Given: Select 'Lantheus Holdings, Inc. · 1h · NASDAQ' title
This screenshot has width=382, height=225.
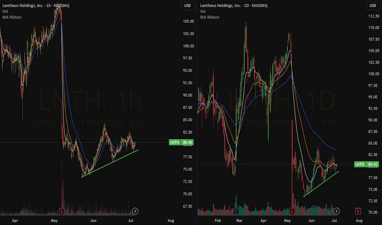Looking at the screenshot, I should [x=36, y=6].
